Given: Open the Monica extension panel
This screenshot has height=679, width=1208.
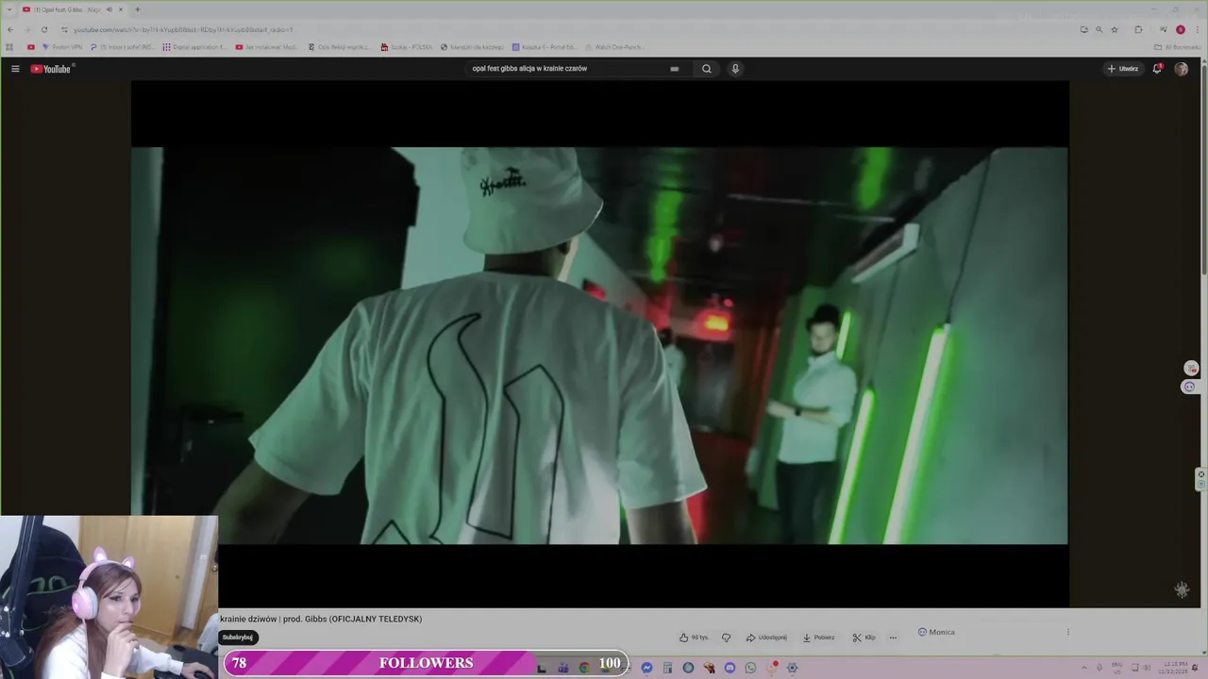Looking at the screenshot, I should [x=936, y=632].
